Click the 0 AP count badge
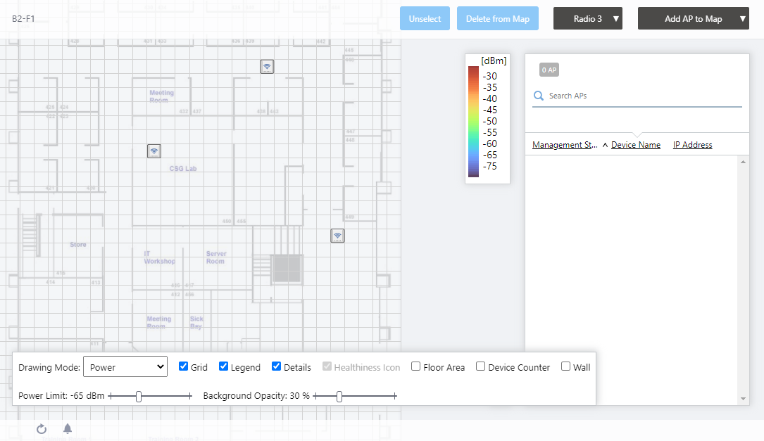The width and height of the screenshot is (764, 441). 549,70
